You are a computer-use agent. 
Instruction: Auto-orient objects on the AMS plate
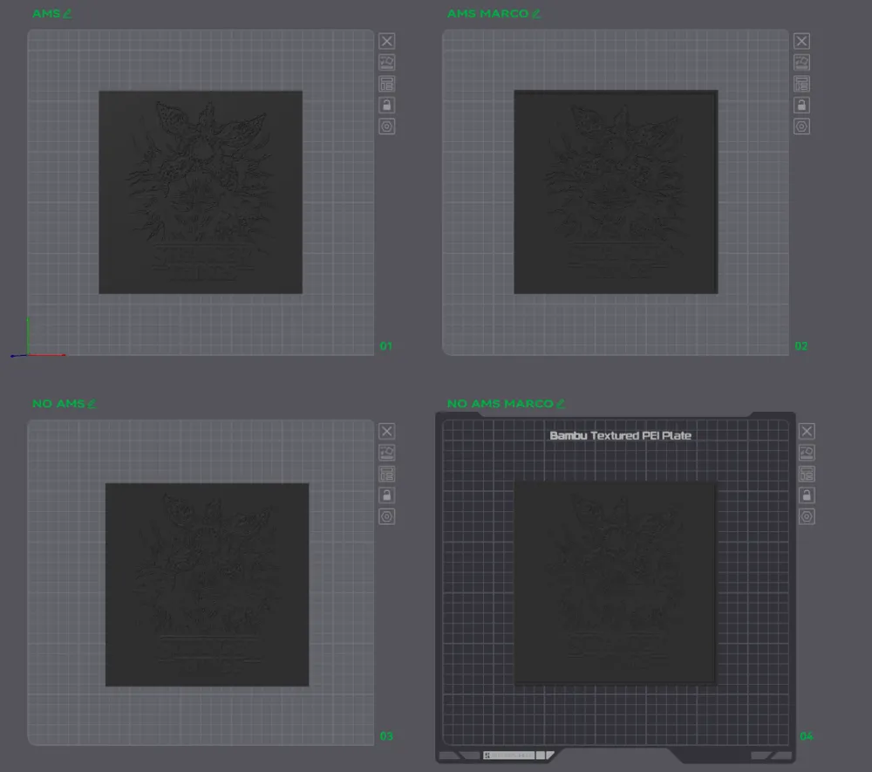[387, 63]
